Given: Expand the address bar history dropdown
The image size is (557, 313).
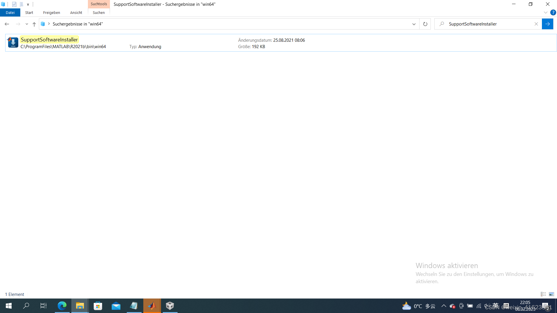Looking at the screenshot, I should pos(414,24).
